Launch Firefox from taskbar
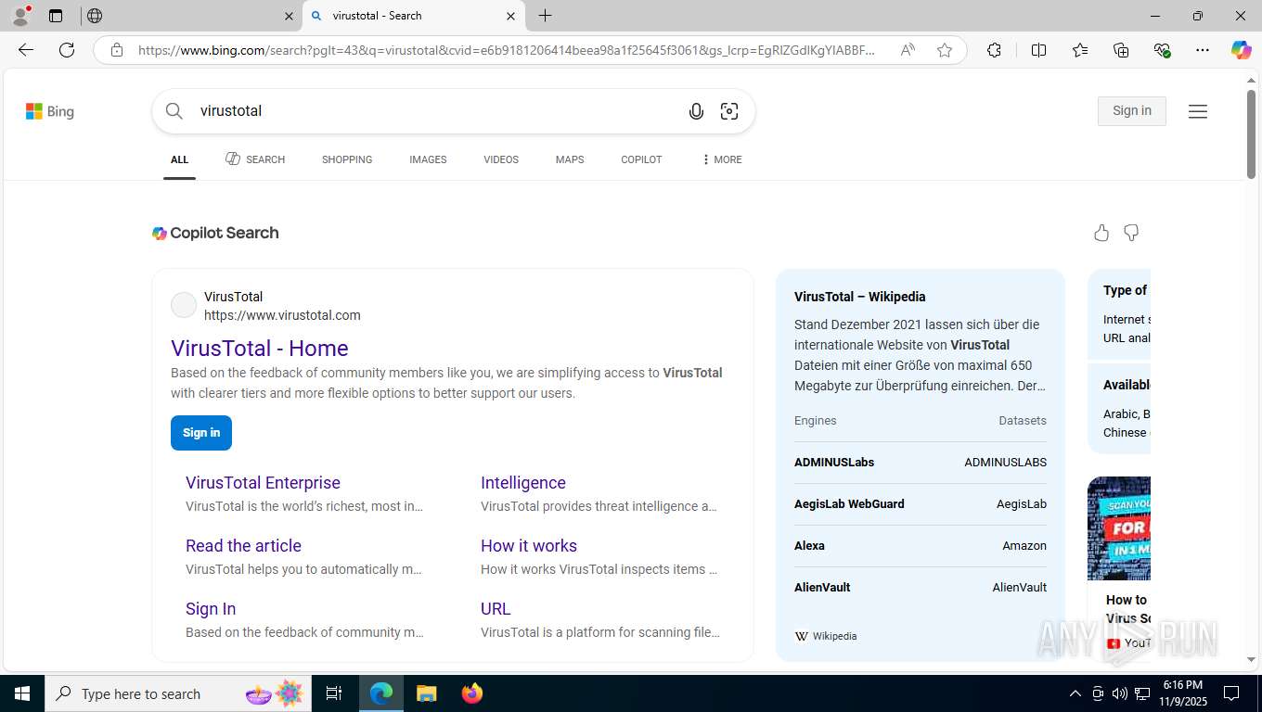The image size is (1262, 712). point(472,693)
